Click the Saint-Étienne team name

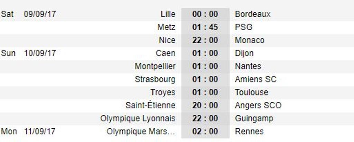(150, 105)
